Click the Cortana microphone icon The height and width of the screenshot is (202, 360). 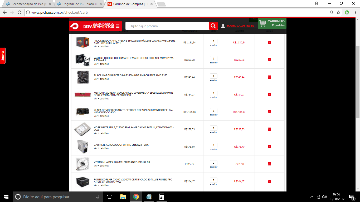tap(98, 197)
